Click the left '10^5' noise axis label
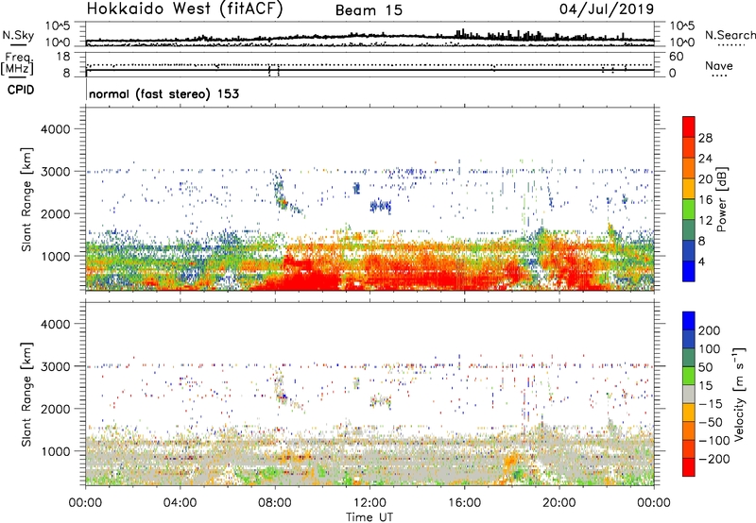 point(58,25)
